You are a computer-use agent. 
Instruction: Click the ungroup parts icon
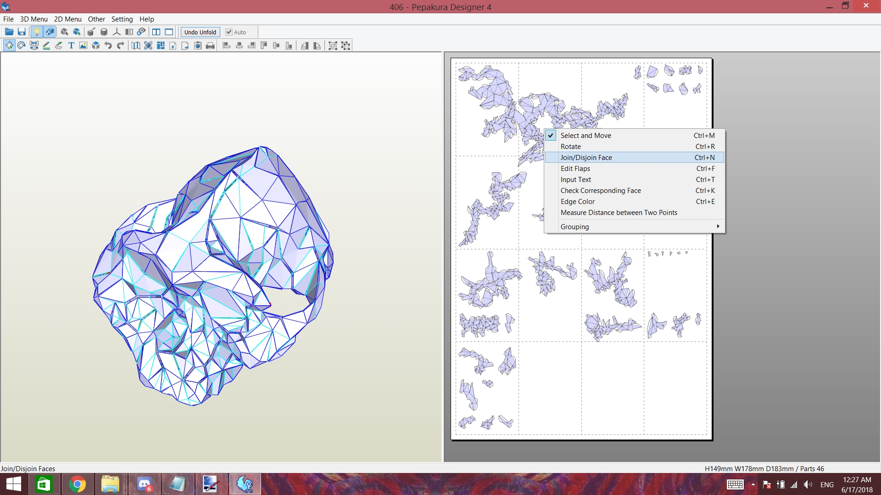click(346, 45)
